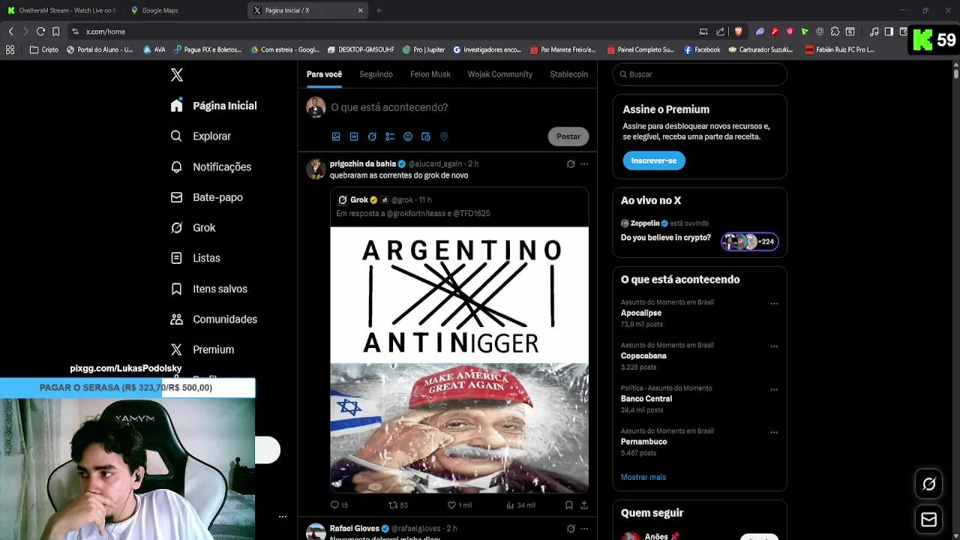Viewport: 960px width, 540px height.
Task: Open options for Pernambuco trend
Action: click(774, 432)
